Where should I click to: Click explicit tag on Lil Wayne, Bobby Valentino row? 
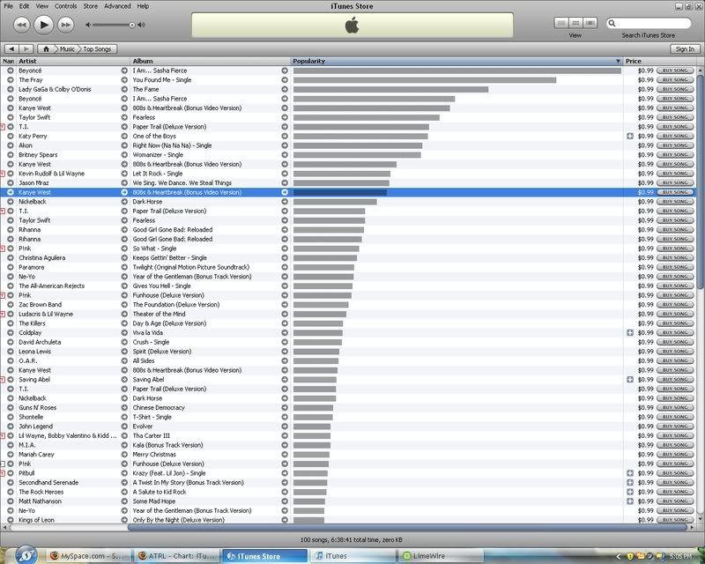3,436
